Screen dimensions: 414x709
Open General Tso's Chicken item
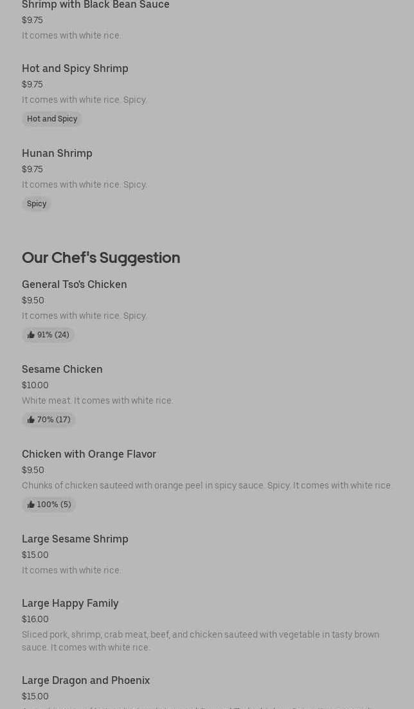click(75, 284)
